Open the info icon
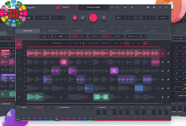This screenshot has width=186, height=126. coord(160,7)
